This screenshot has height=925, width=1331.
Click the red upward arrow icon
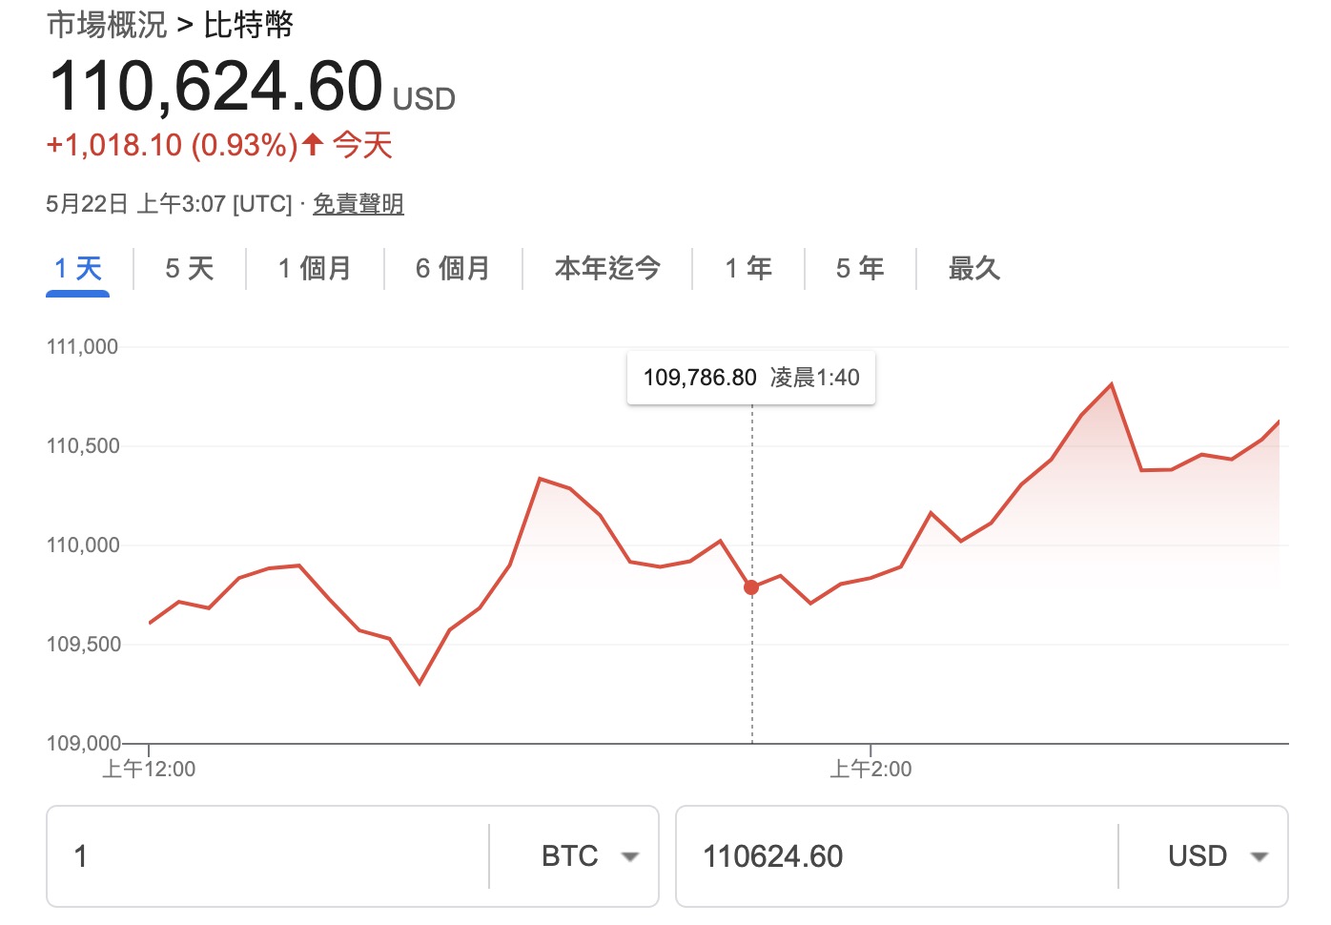[313, 145]
